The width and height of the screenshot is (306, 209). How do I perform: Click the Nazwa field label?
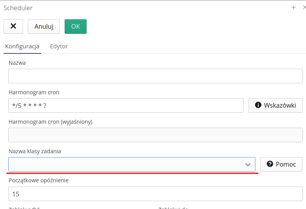[17, 63]
